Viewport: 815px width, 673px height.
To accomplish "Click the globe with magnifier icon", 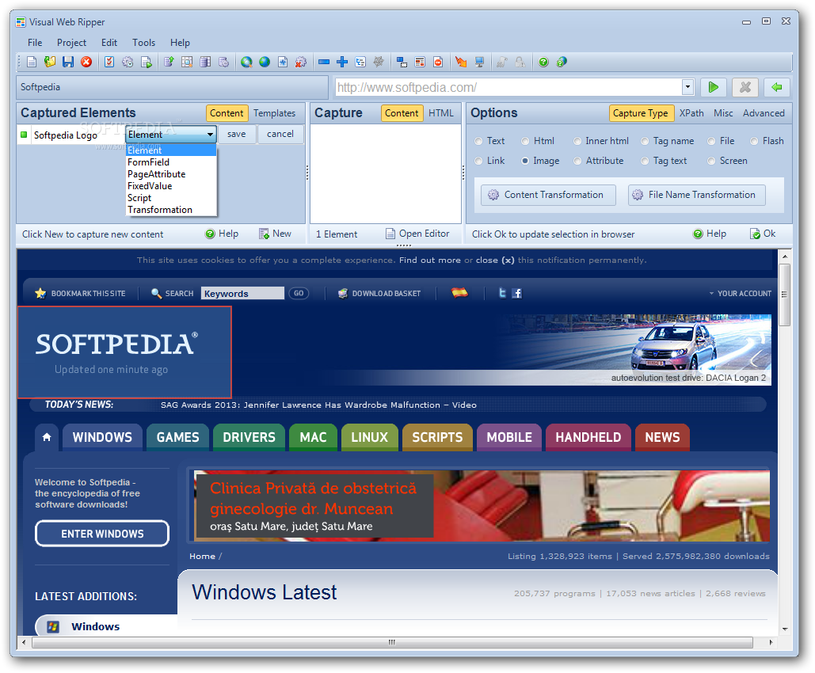I will pos(246,62).
